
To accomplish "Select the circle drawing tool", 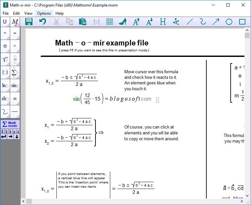I will pos(229,22).
